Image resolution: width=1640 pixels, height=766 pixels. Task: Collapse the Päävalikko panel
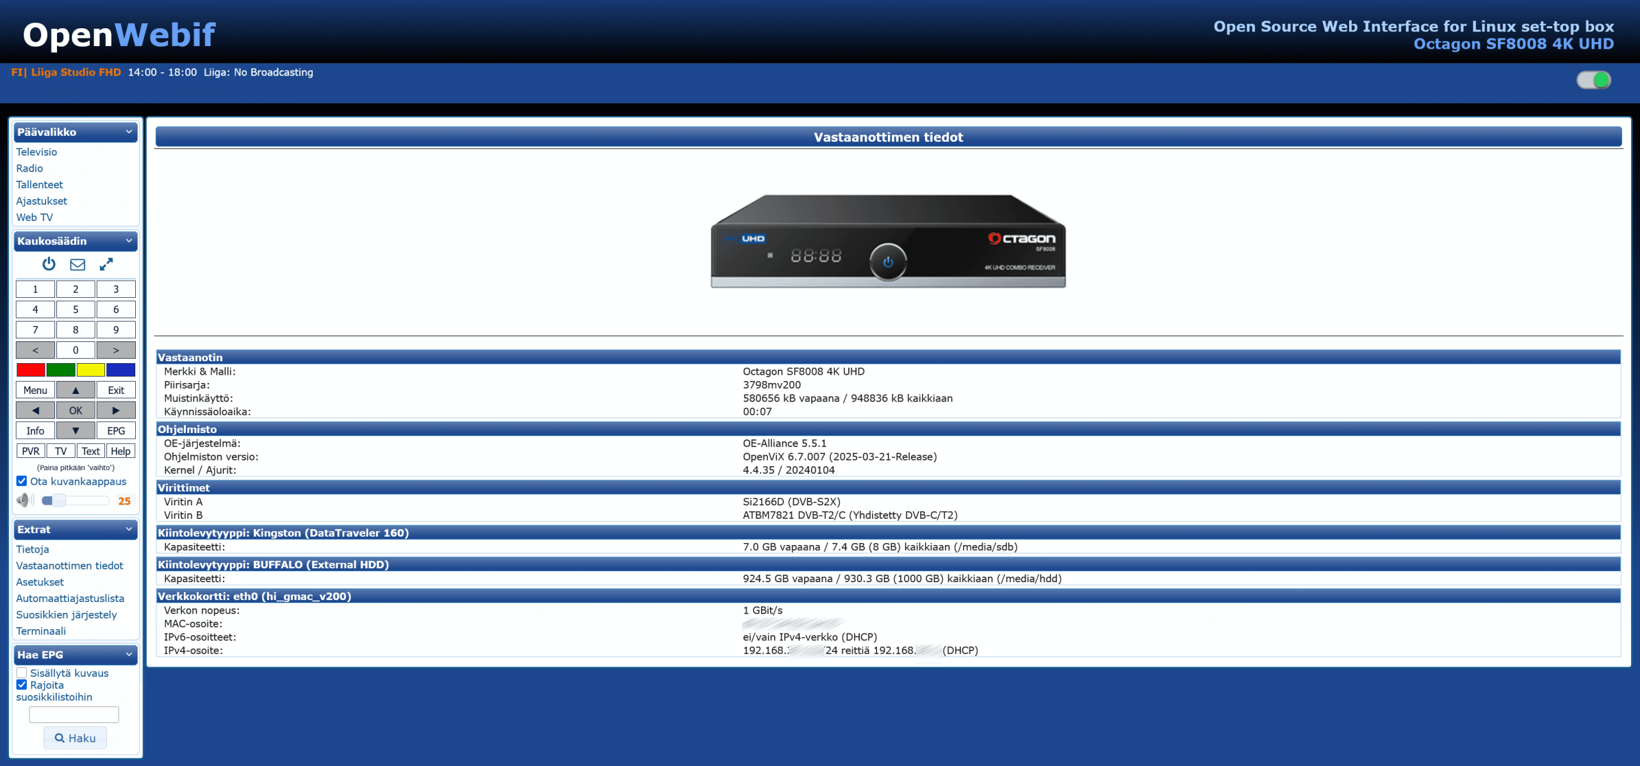click(129, 132)
